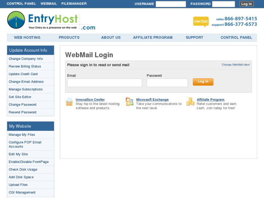
Task: Click the Add Disk Space link
Action: (x=21, y=177)
